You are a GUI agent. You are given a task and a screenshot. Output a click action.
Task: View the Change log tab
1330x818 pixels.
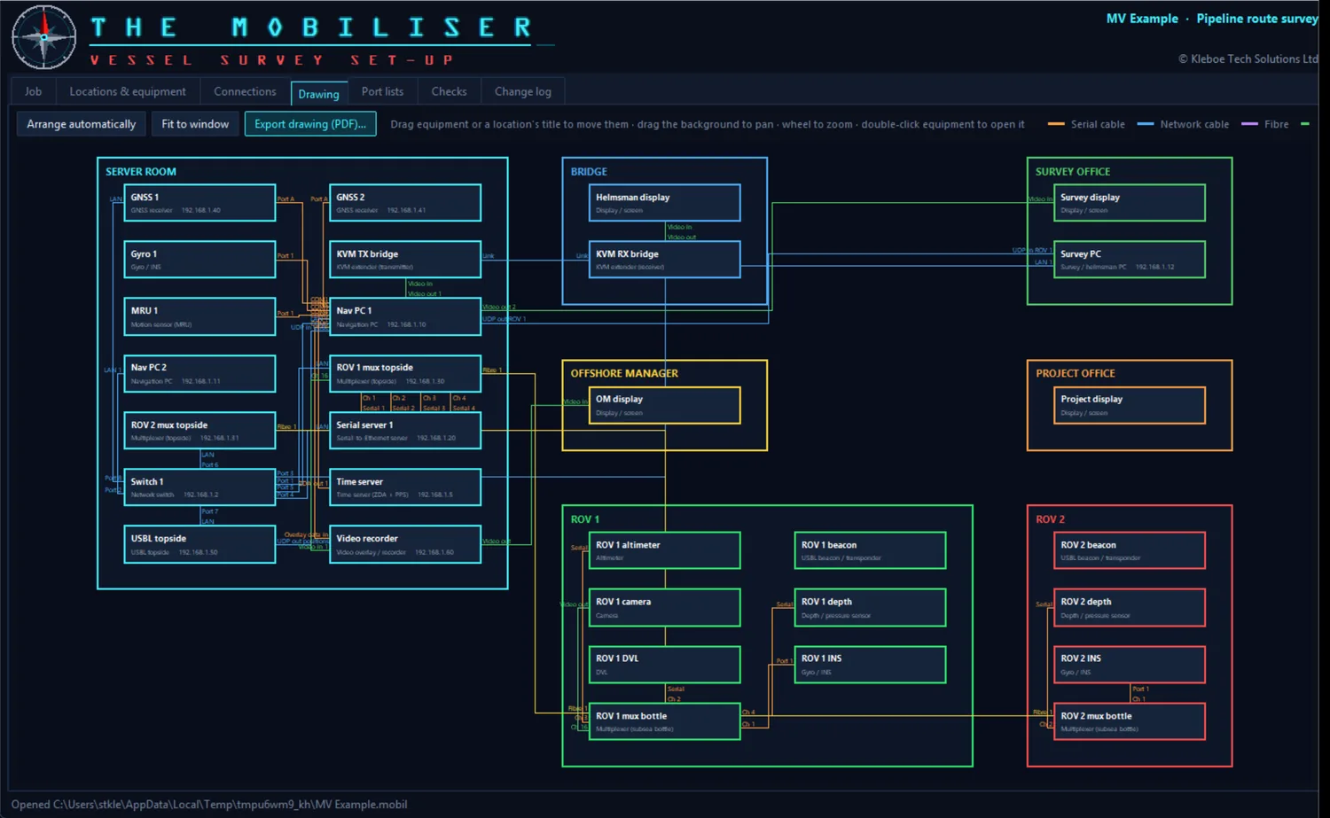[522, 91]
